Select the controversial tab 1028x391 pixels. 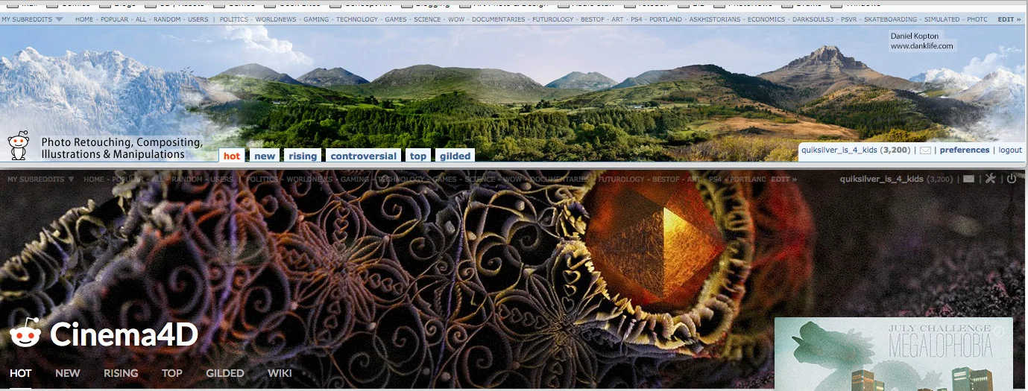pos(363,156)
